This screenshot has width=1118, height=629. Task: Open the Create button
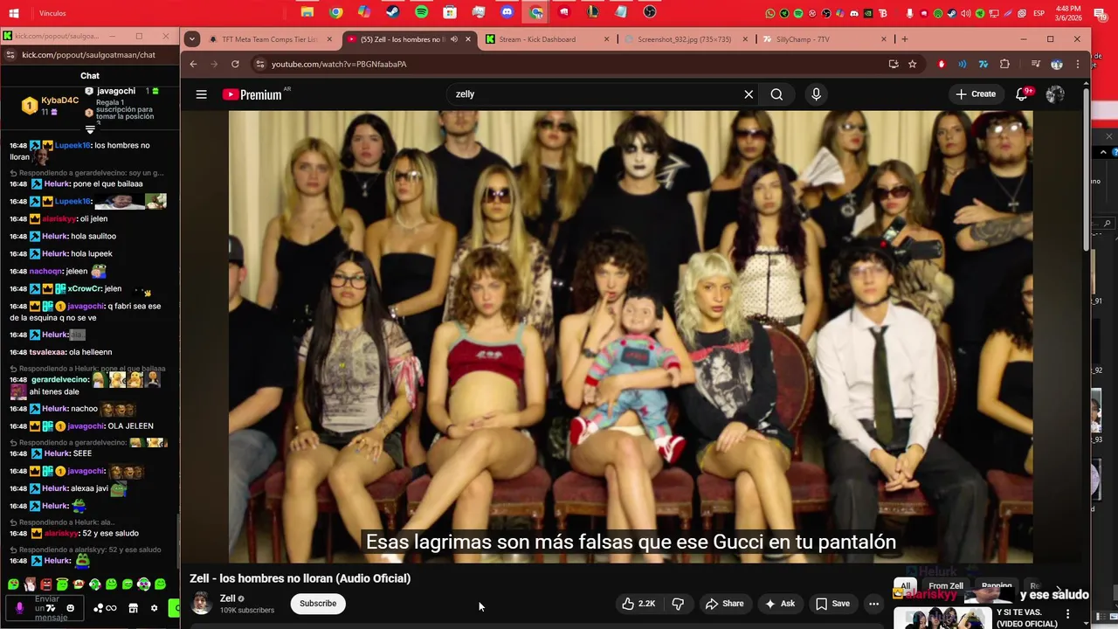tap(976, 94)
